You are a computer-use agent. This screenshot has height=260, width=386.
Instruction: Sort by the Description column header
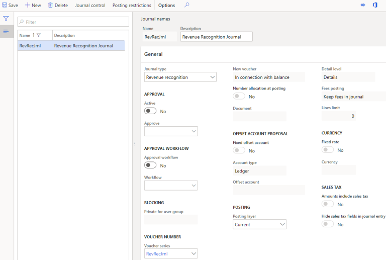tap(64, 35)
